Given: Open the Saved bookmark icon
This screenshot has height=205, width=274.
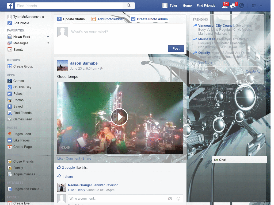Looking at the screenshot, I should (10, 107).
